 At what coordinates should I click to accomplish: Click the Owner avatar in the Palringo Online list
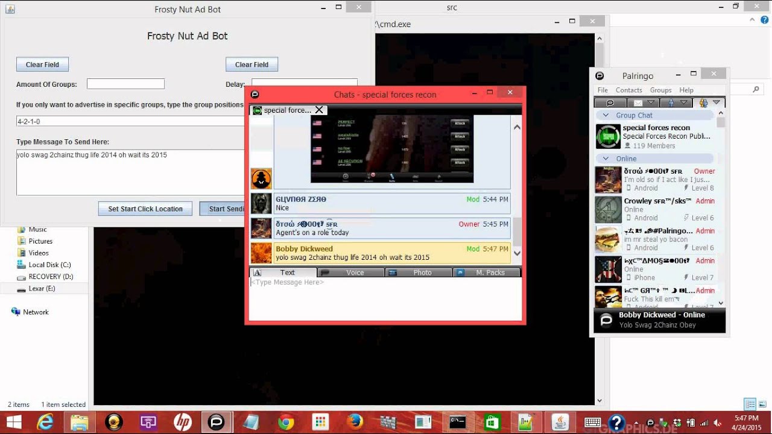(608, 180)
